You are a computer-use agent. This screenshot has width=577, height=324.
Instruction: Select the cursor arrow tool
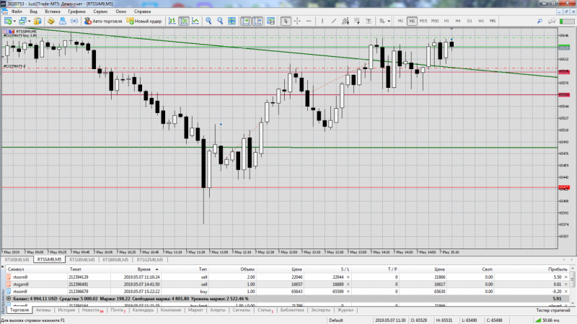point(286,21)
